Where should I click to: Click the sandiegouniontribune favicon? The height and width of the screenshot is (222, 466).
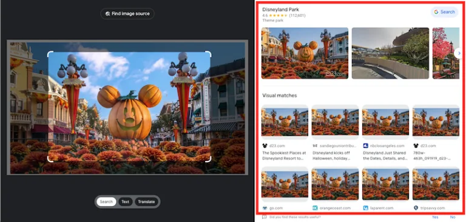click(x=315, y=146)
